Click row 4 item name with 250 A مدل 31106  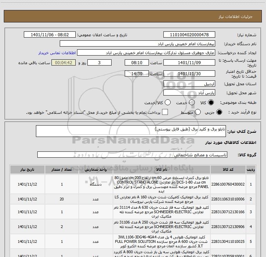click(x=162, y=227)
